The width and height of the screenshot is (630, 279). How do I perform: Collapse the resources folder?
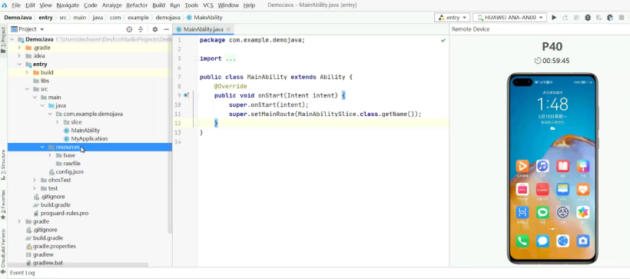point(42,147)
